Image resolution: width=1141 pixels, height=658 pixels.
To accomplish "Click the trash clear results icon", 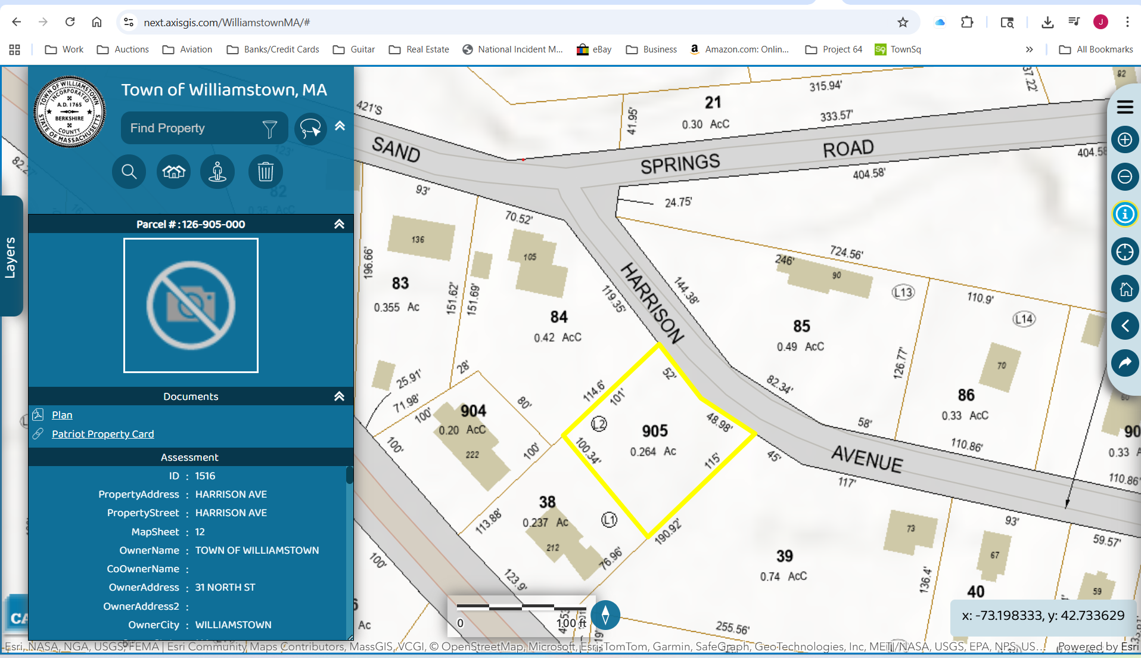I will click(x=265, y=172).
